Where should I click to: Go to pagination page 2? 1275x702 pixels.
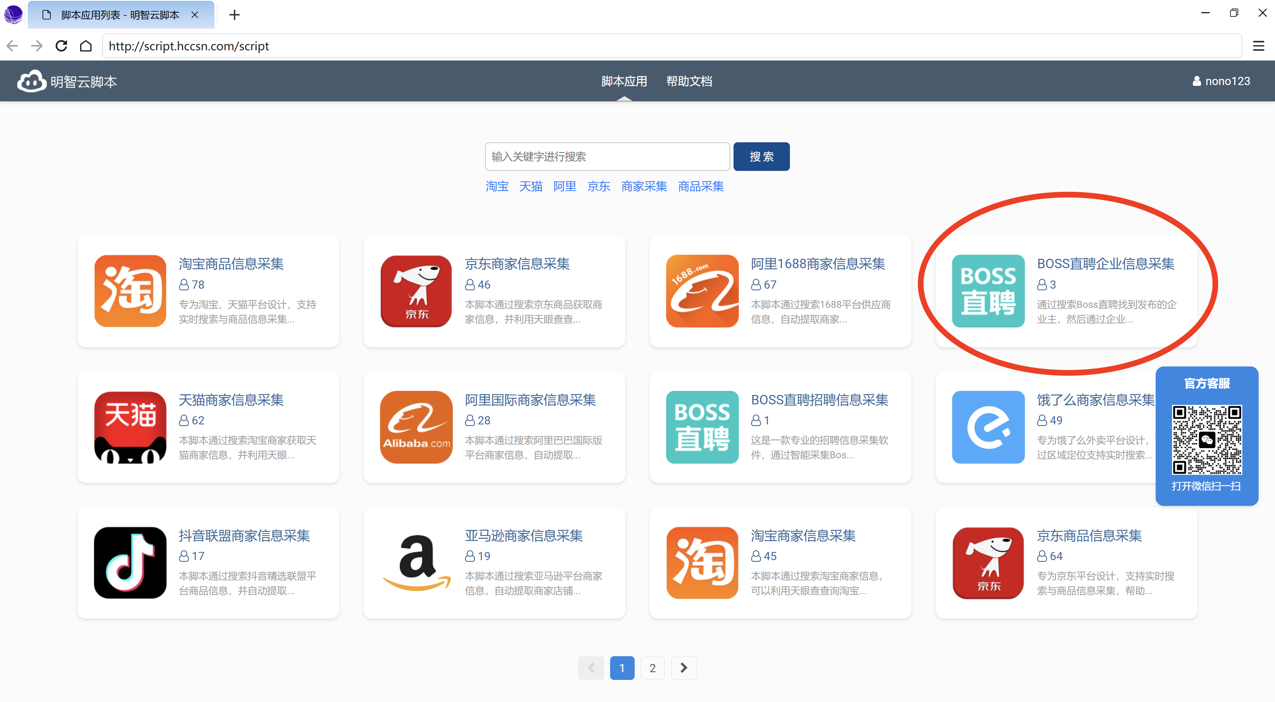[x=652, y=668]
